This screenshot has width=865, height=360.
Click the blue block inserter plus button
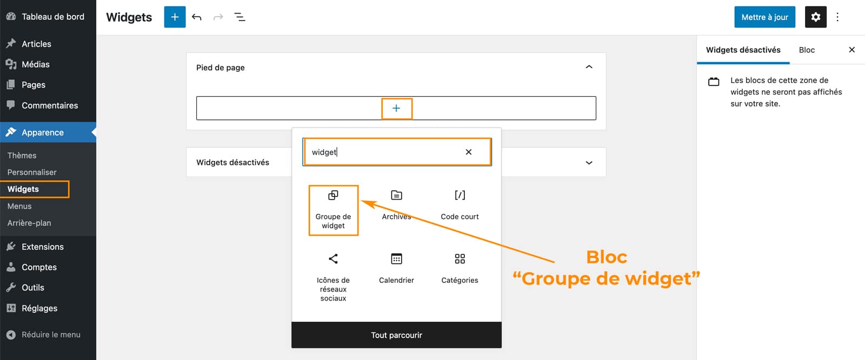[175, 17]
